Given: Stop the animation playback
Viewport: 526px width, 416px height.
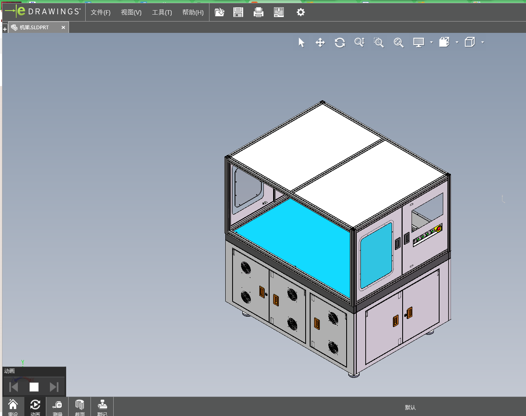Looking at the screenshot, I should (34, 387).
